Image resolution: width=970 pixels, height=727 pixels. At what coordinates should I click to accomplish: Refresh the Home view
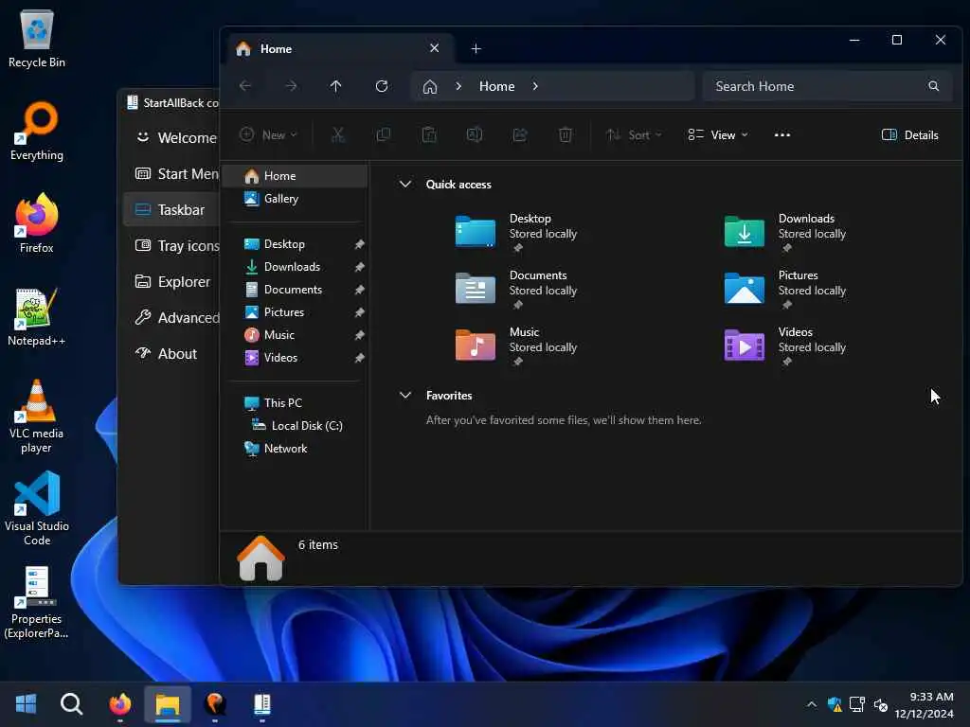pyautogui.click(x=382, y=86)
